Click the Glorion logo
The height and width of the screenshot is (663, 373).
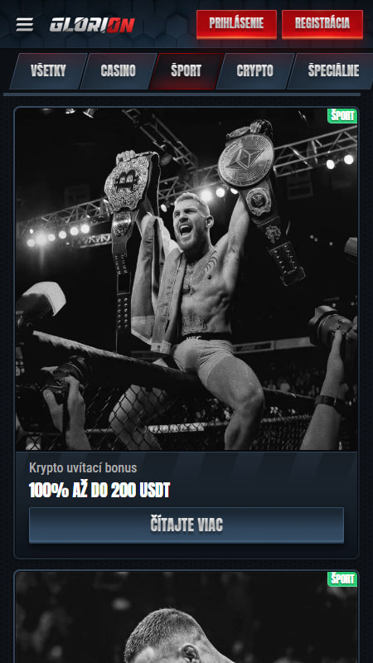[x=92, y=25]
